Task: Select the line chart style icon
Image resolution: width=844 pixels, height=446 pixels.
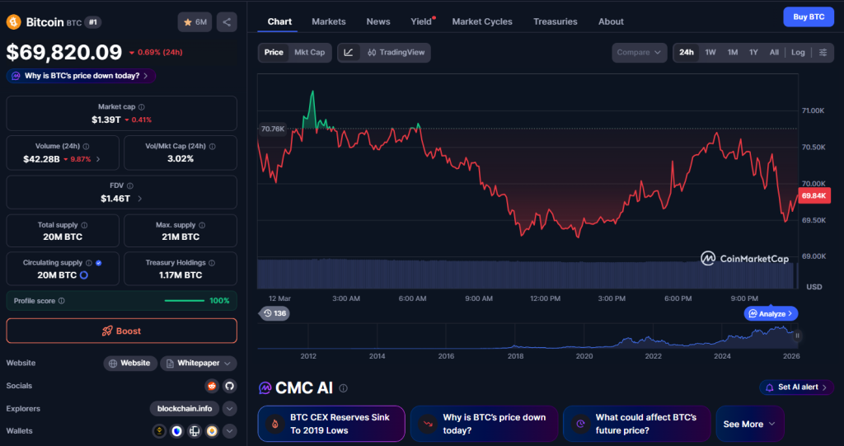Action: point(349,53)
